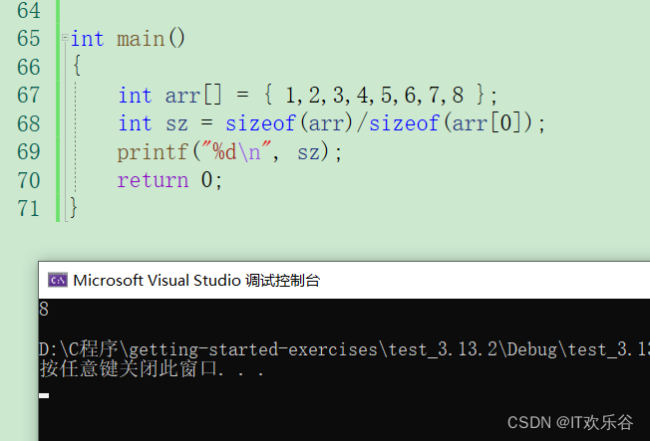650x441 pixels.
Task: Click the array initializer '1,2,3,4,5,6,7,8'
Action: (374, 96)
